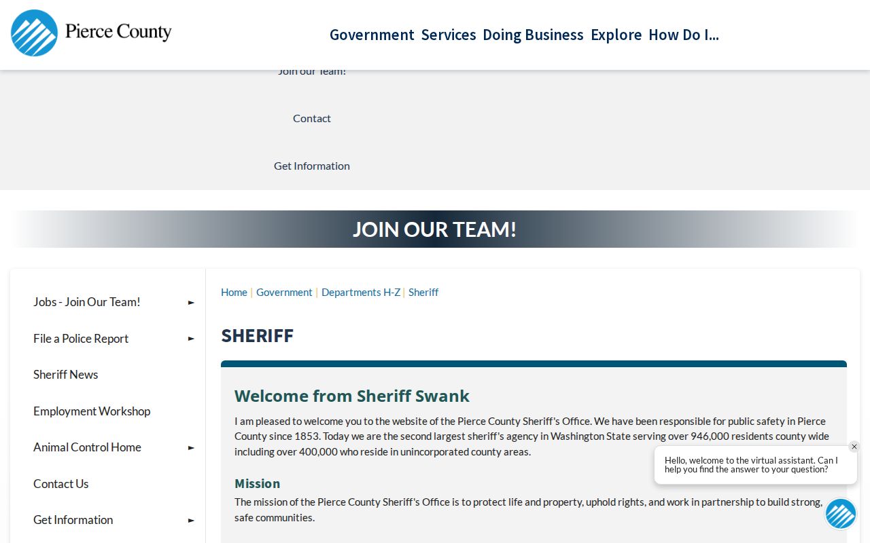Open Jobs - Join Our Team! sidebar link

pos(87,302)
